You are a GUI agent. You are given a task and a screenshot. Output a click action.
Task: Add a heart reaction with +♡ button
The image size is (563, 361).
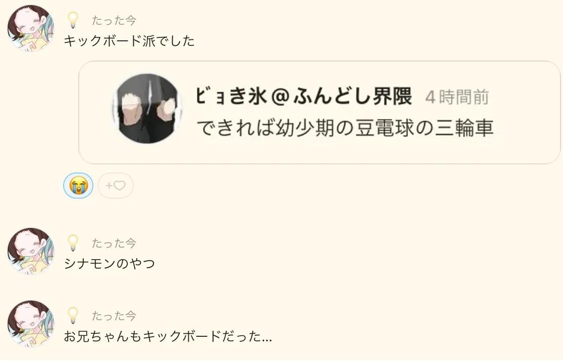point(116,186)
